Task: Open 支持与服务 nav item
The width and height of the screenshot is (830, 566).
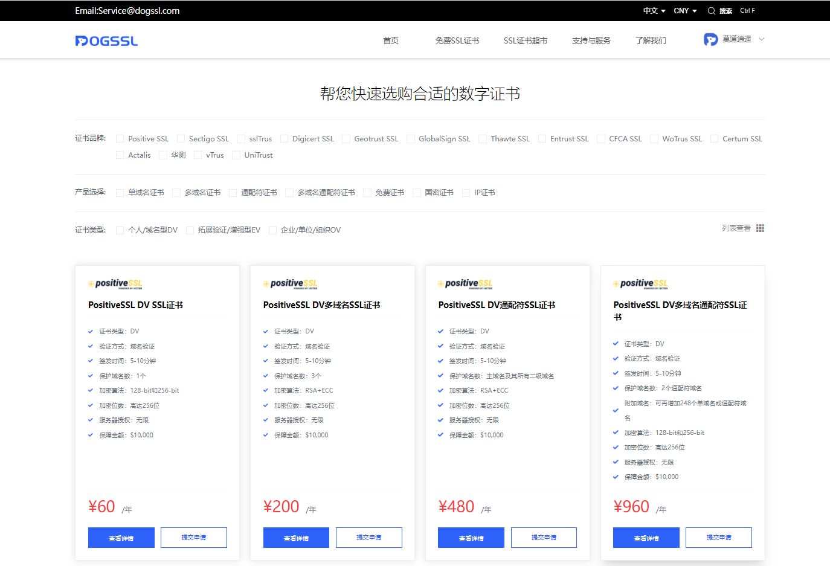Action: pos(591,40)
